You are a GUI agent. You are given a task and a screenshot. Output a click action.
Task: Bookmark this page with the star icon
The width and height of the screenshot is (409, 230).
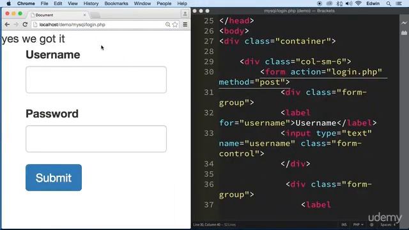[x=175, y=24]
